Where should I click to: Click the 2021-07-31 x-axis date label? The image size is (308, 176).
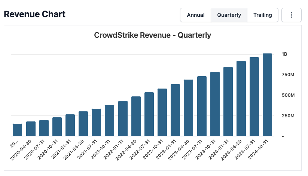coord(87,149)
